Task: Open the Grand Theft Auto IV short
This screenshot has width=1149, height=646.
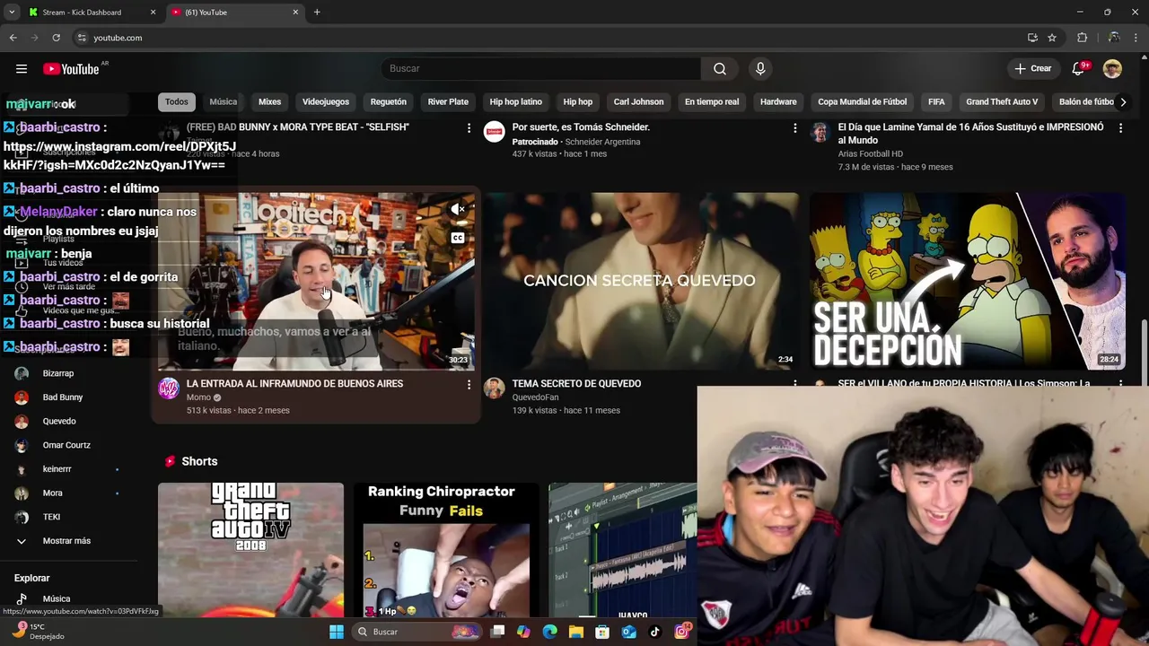Action: 250,550
